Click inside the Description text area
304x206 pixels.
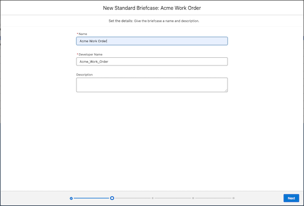(x=152, y=85)
